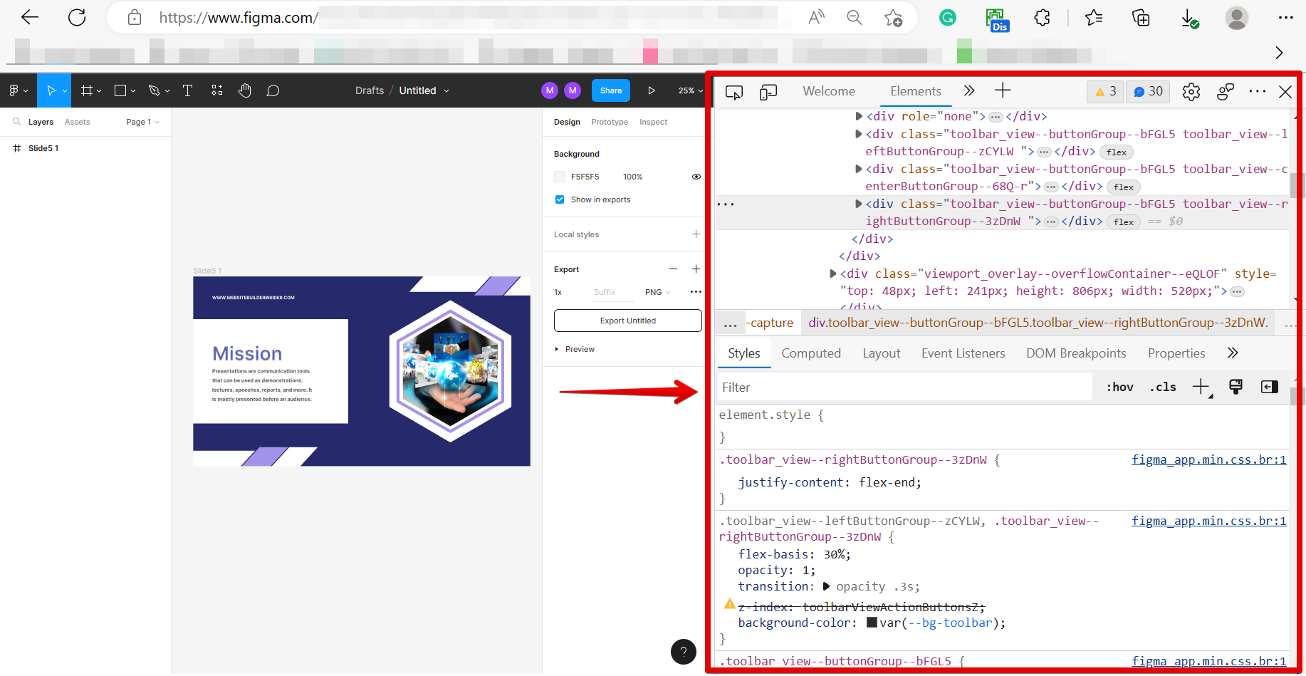Open the 25% zoom dropdown
This screenshot has width=1306, height=676.
[x=690, y=90]
